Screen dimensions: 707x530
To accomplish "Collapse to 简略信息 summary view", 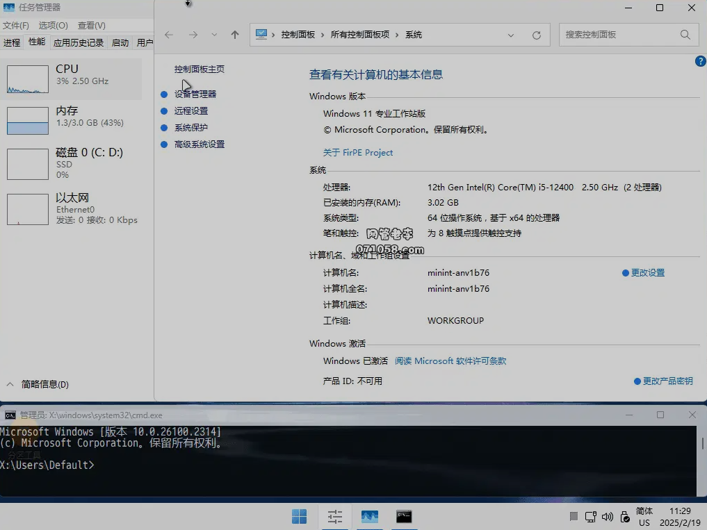I will coord(38,384).
